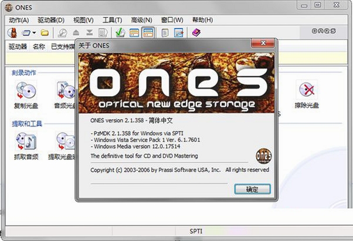Image resolution: width=353 pixels, height=241 pixels.
Task: Click the green checkmark verify icon
Action: click(x=120, y=33)
